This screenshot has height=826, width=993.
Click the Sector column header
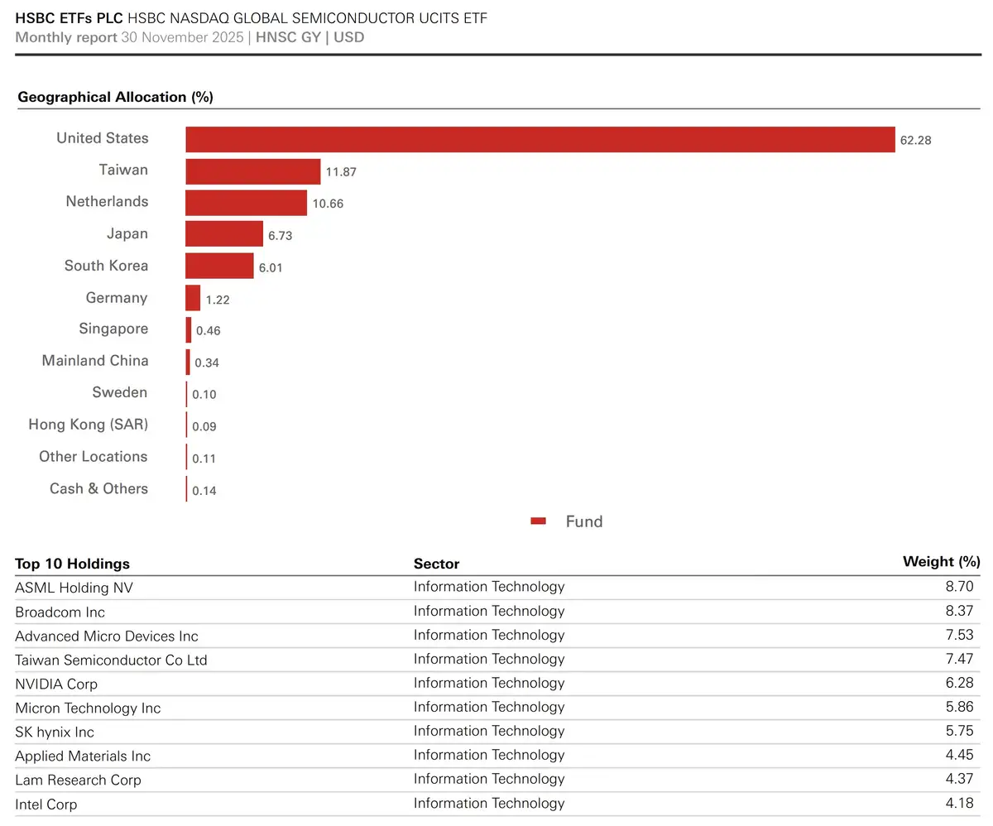pos(436,564)
